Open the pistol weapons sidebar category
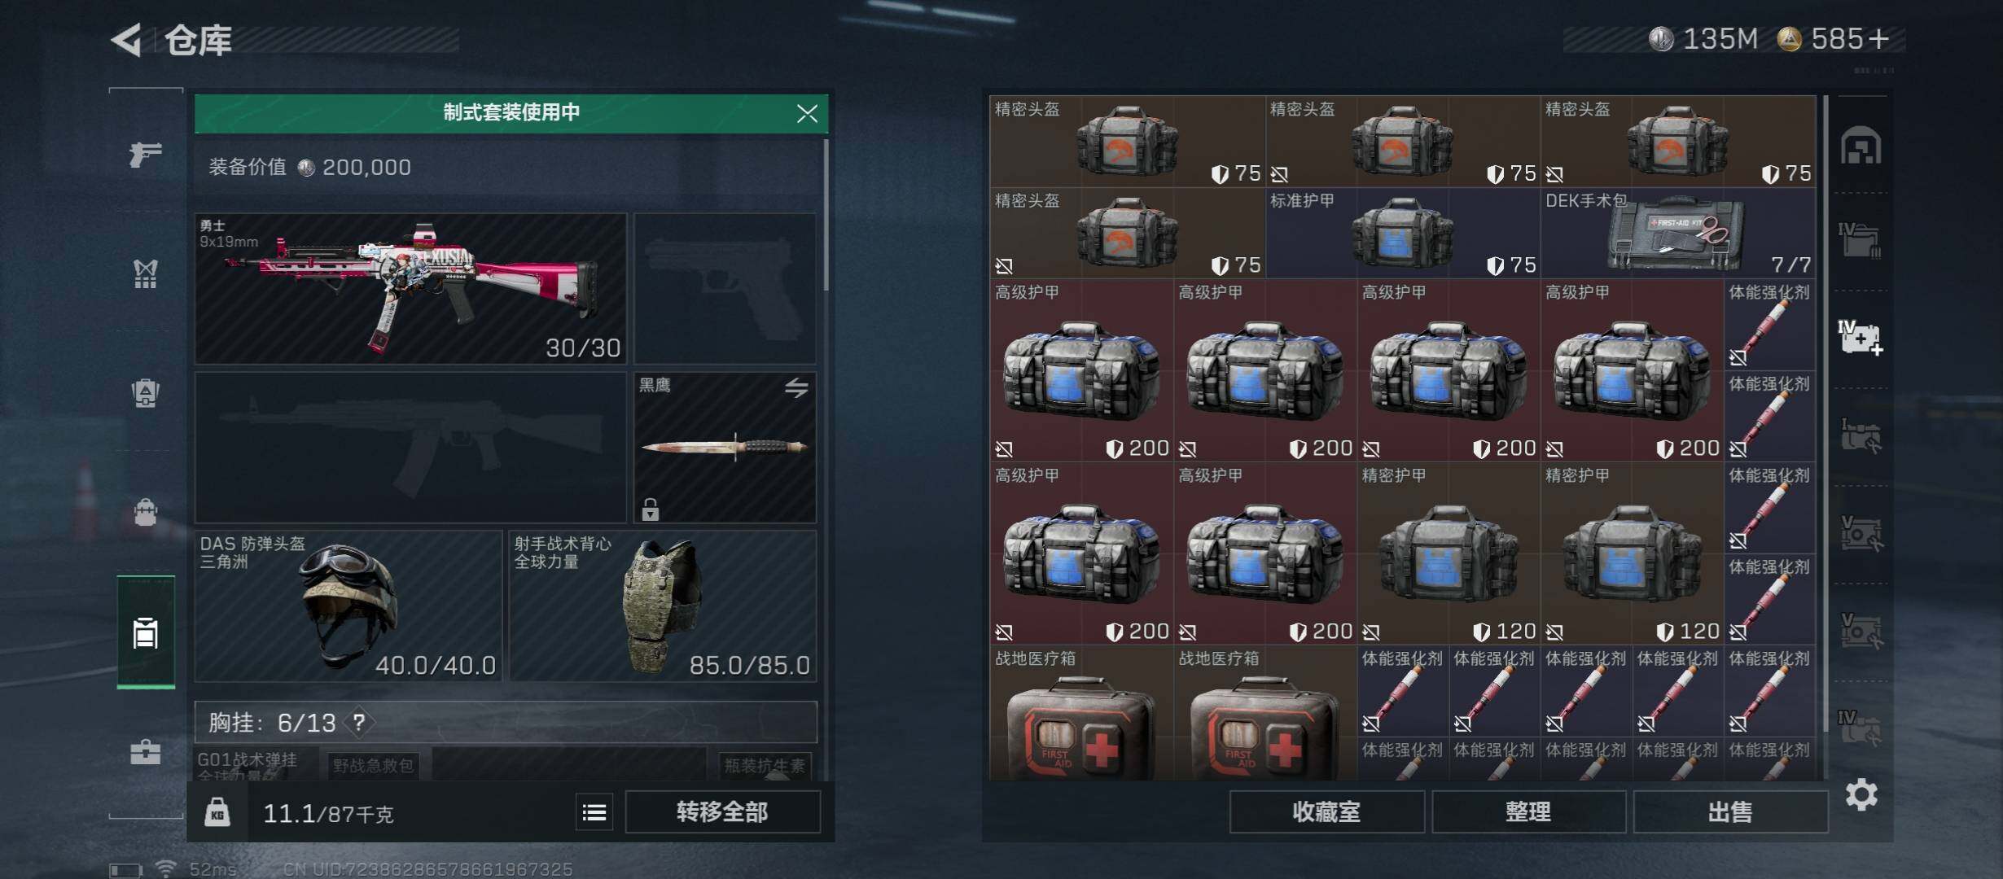Screen dimensions: 2003x879 145,153
